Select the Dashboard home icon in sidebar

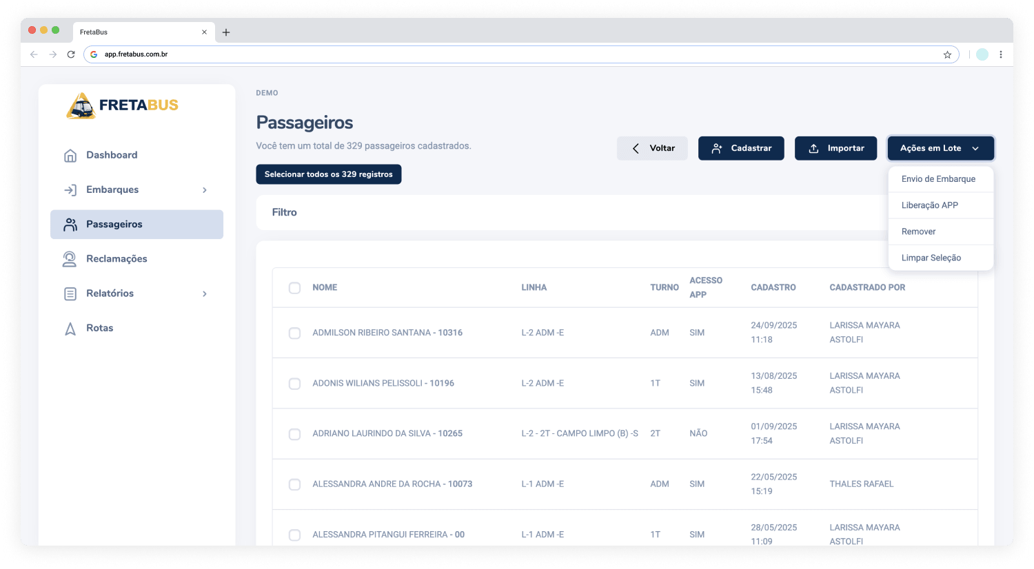pyautogui.click(x=70, y=155)
